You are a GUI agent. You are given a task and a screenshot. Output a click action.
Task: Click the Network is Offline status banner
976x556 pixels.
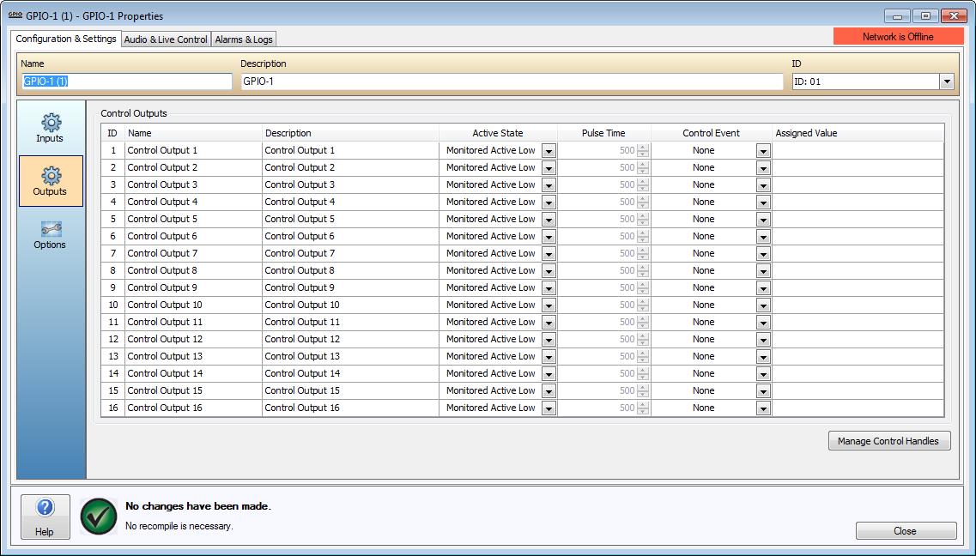click(898, 37)
